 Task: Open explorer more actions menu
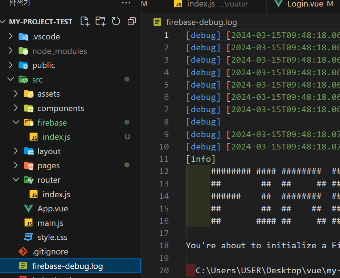[x=126, y=3]
